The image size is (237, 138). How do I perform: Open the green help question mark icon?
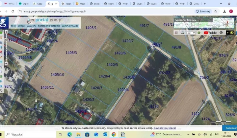click(x=199, y=33)
